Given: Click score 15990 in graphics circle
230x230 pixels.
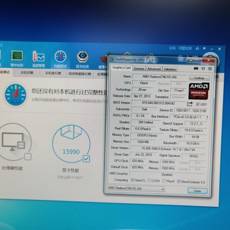Looking at the screenshot, I should (x=71, y=152).
